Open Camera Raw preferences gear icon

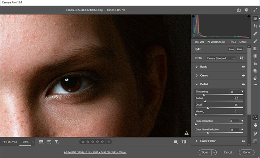tap(246, 10)
